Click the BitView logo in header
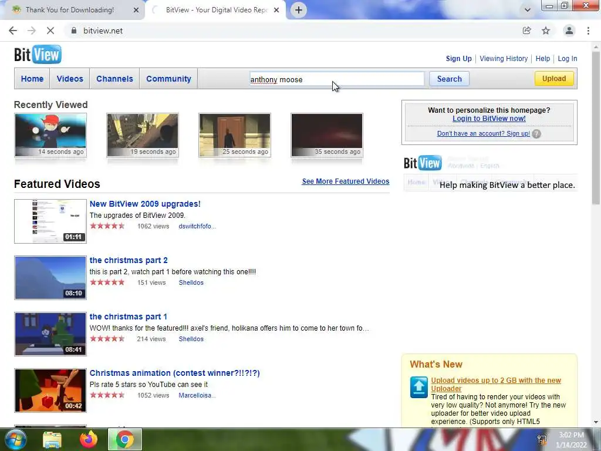This screenshot has height=451, width=601. tap(38, 55)
